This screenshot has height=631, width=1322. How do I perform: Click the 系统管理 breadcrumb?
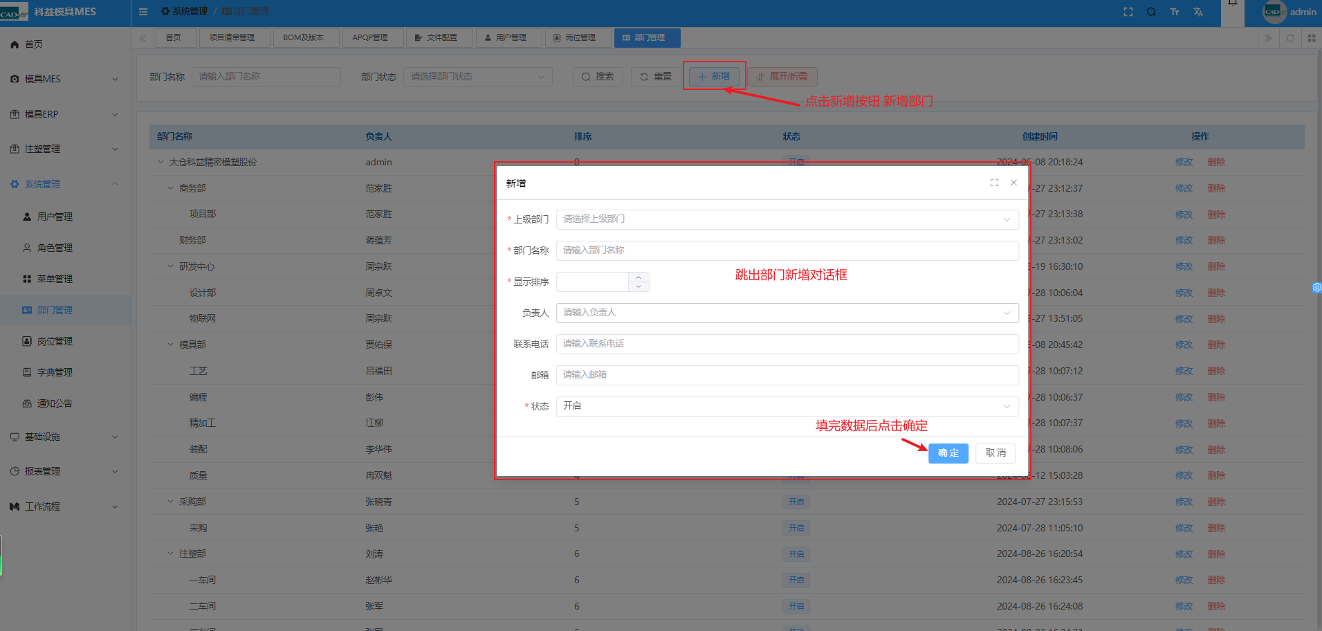click(x=184, y=12)
